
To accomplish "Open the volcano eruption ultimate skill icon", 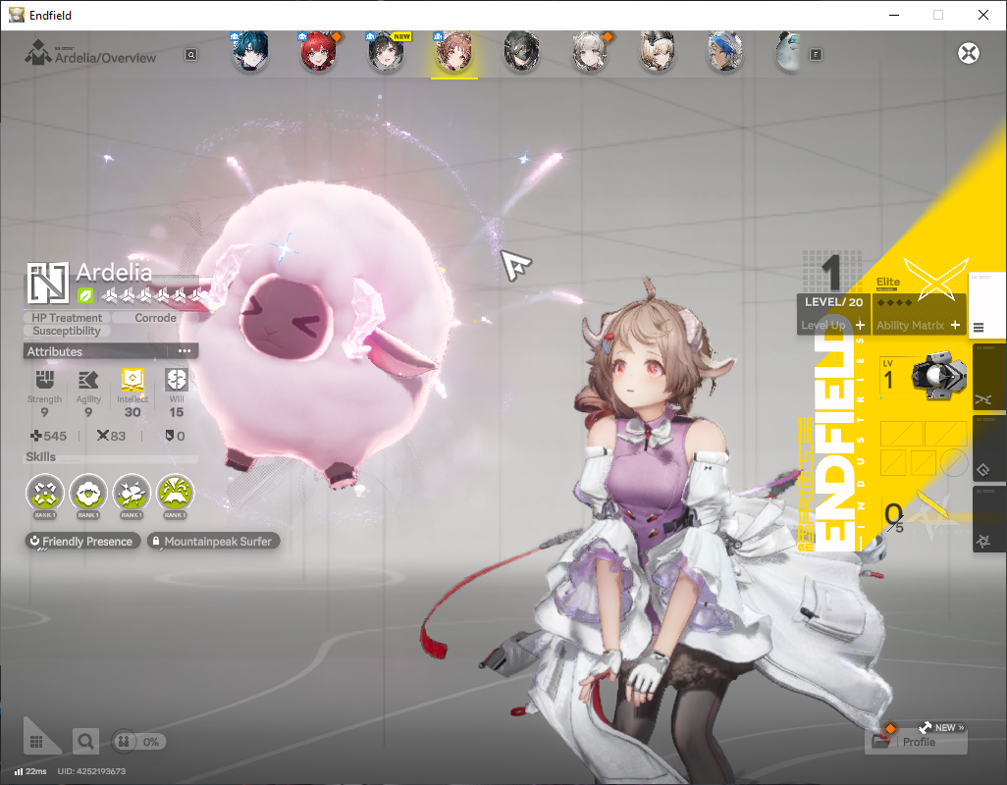I will [x=176, y=494].
